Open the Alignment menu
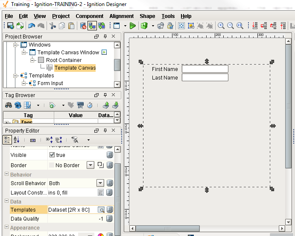 [122, 16]
